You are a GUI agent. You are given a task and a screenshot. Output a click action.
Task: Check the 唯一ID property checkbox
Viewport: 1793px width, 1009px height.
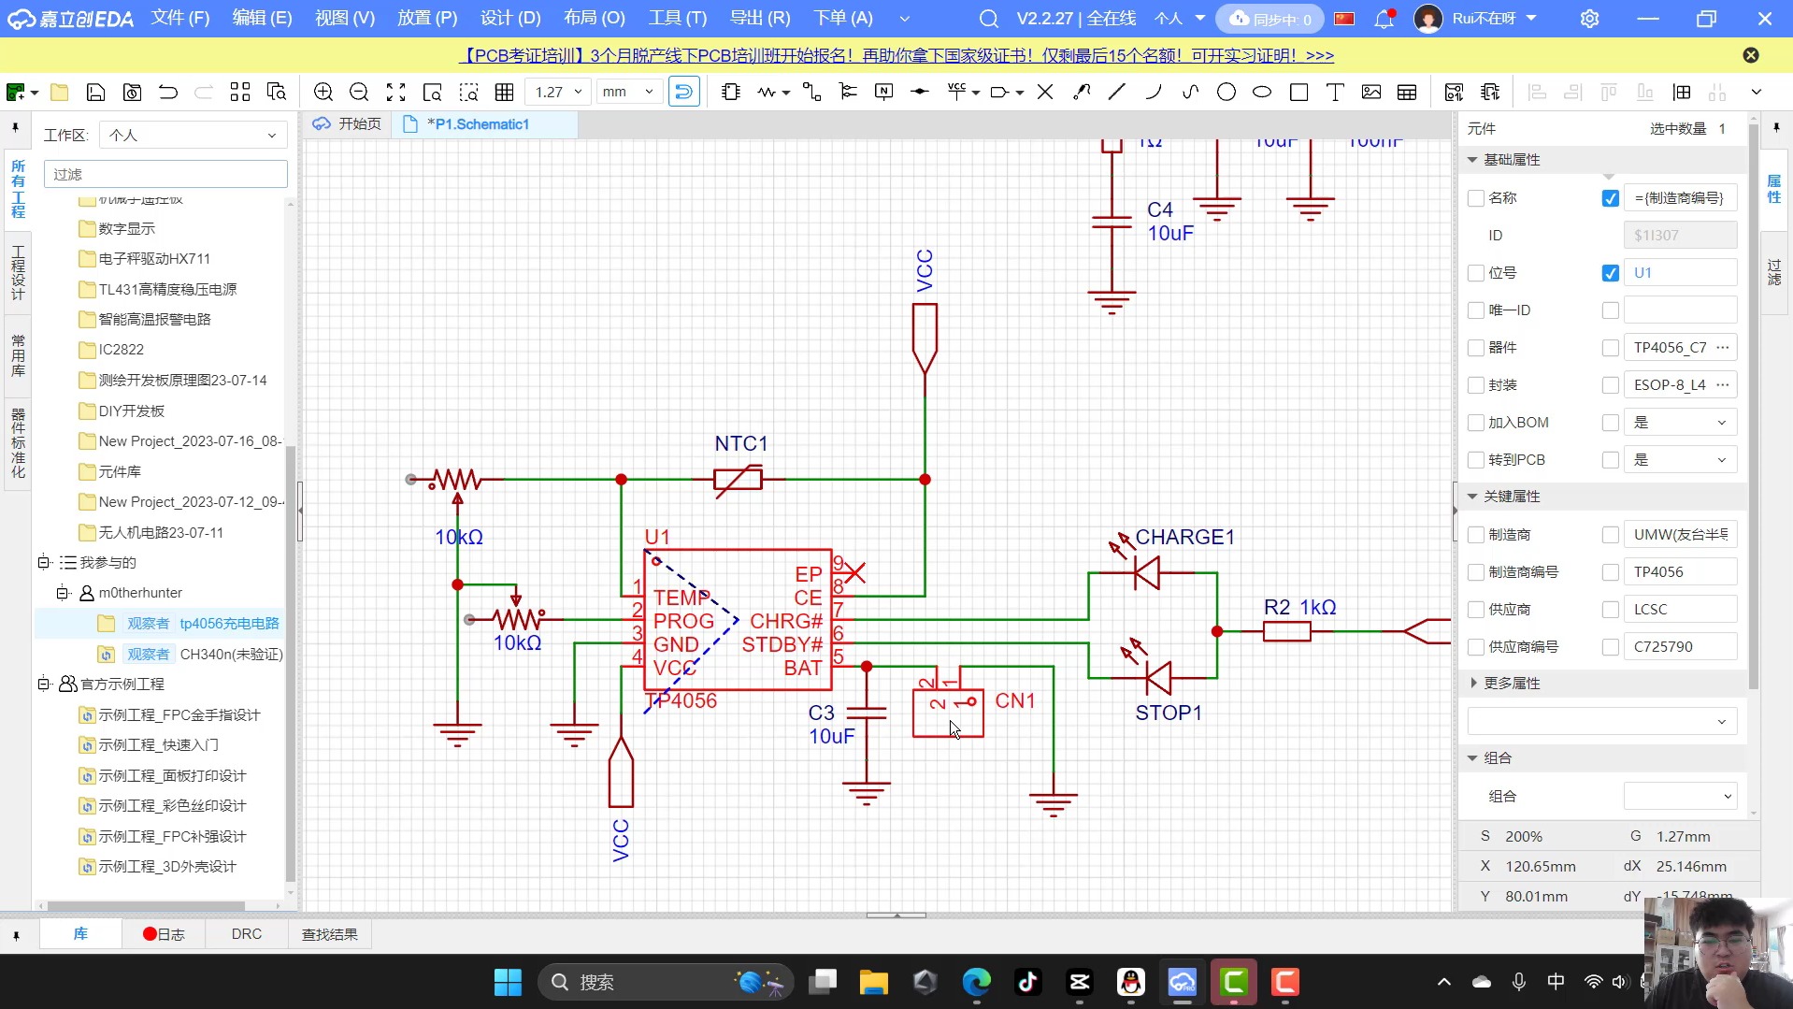1476,310
